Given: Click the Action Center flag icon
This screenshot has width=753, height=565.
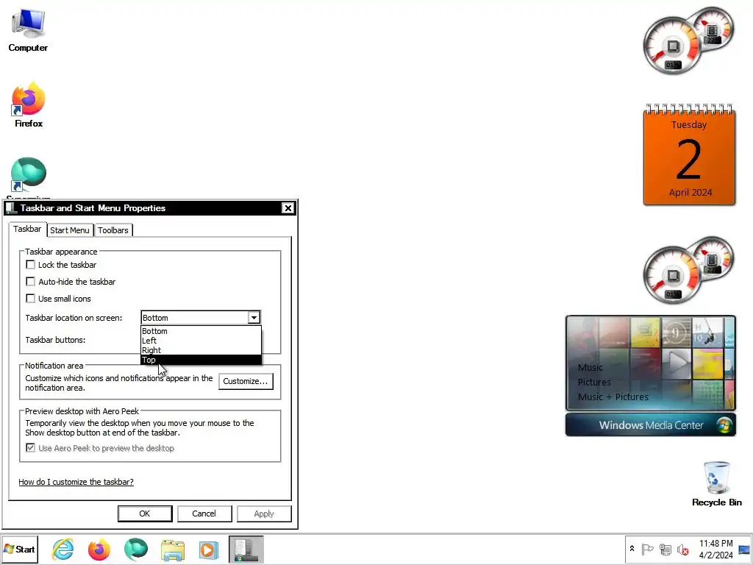Looking at the screenshot, I should coord(647,549).
